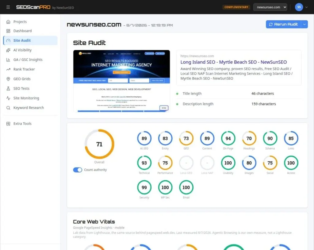Click the Images score 80 circle
The image size is (314, 250).
click(249, 163)
